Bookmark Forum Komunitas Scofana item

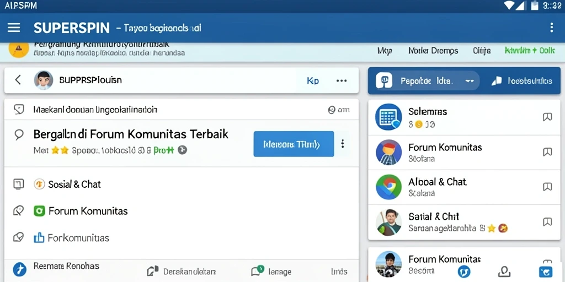547,152
